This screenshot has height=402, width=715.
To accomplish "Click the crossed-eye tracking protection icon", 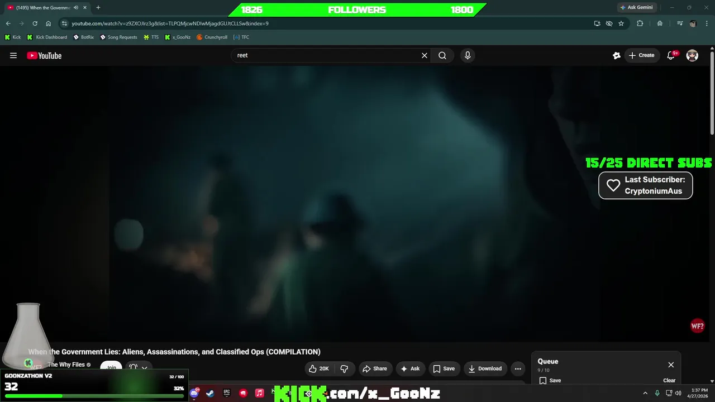I will pos(609,23).
